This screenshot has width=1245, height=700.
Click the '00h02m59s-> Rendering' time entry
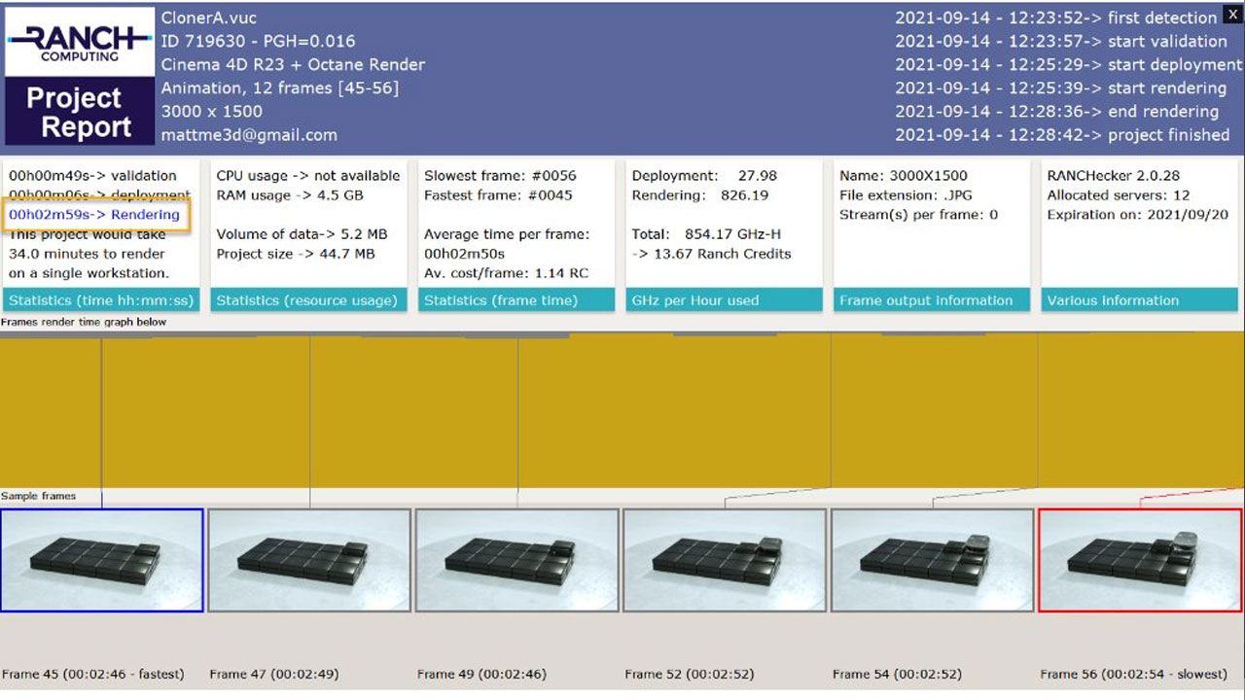tap(94, 214)
